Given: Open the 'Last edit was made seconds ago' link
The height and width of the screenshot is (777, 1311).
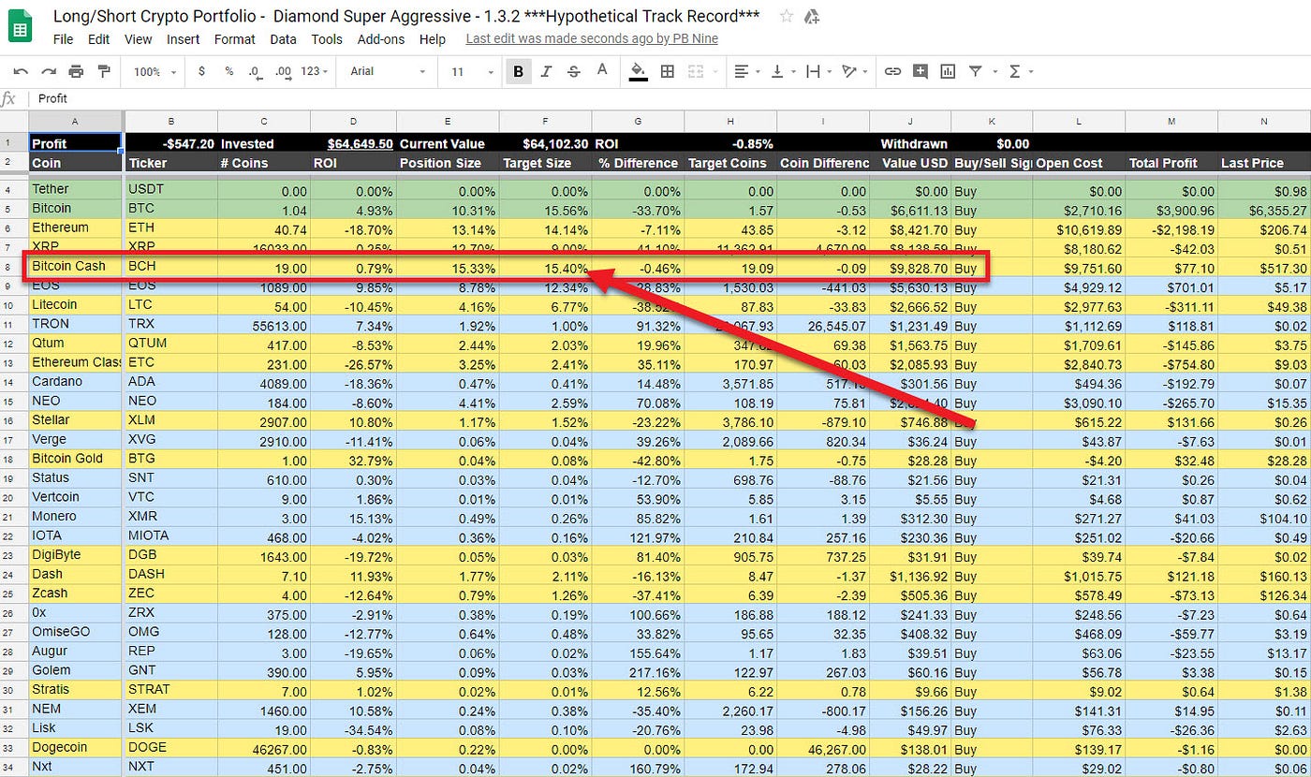Looking at the screenshot, I should [x=590, y=39].
